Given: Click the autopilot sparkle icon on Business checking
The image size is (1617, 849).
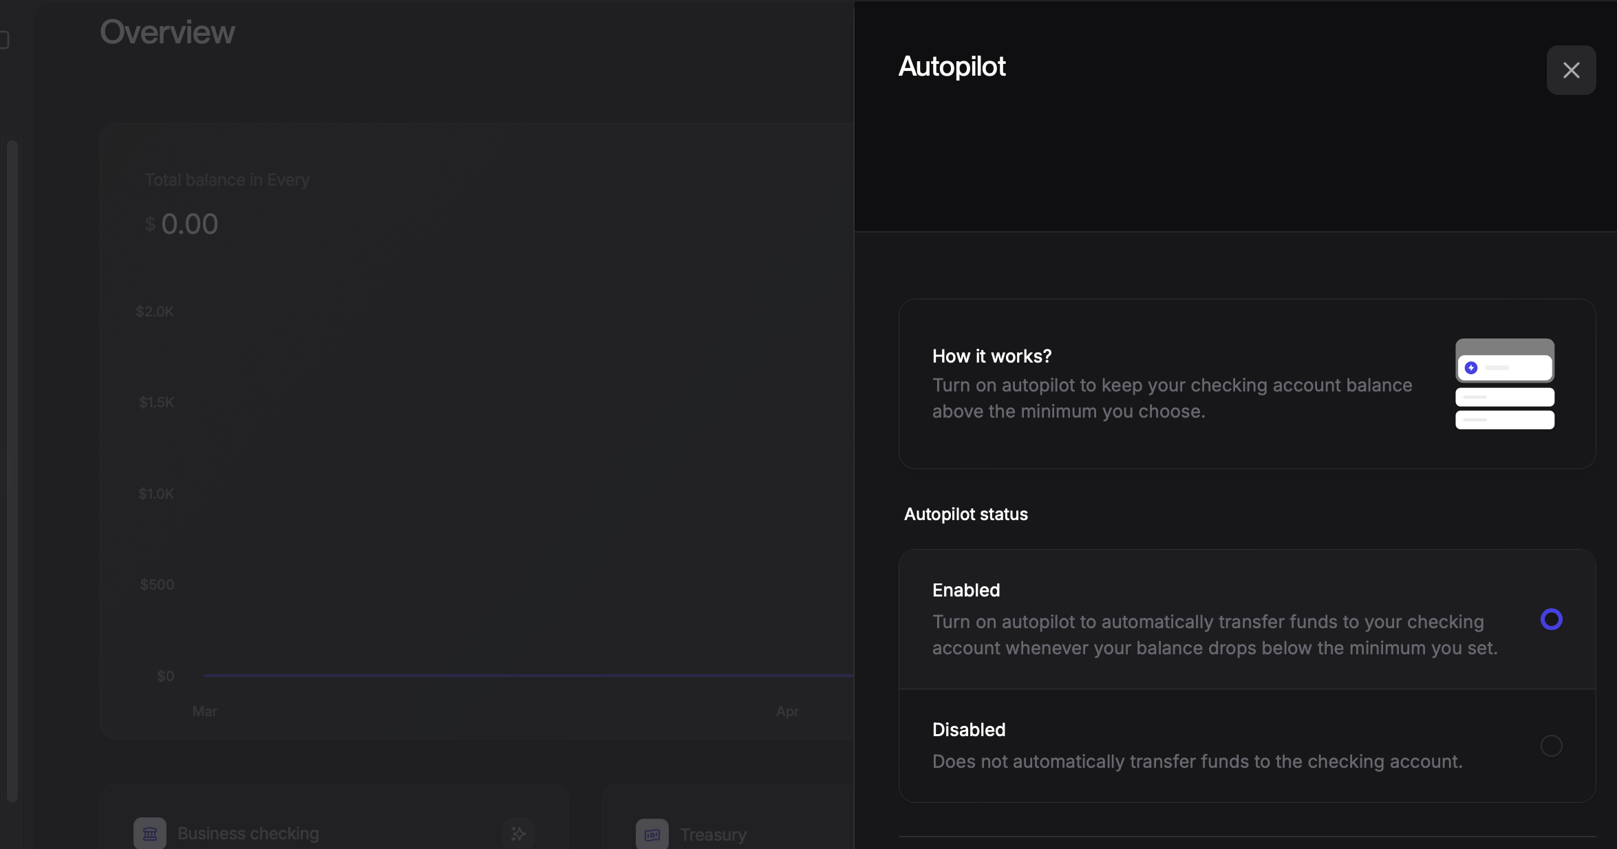Looking at the screenshot, I should tap(518, 833).
